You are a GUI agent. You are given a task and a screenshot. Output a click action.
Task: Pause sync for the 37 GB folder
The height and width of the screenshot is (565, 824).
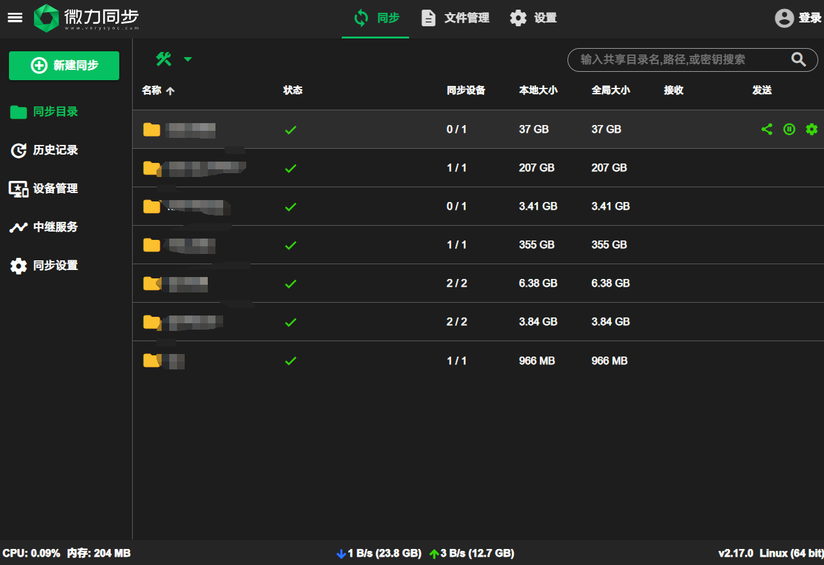[x=789, y=130]
